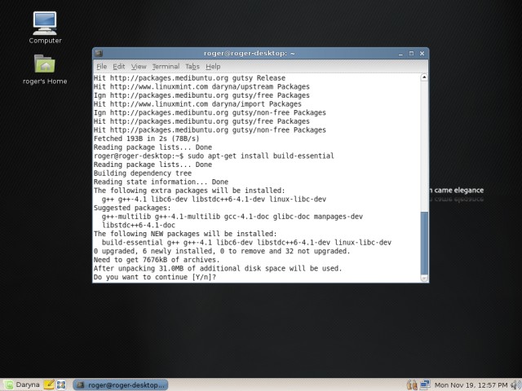
Task: Click the terminal scrollbar down arrow
Action: [424, 279]
